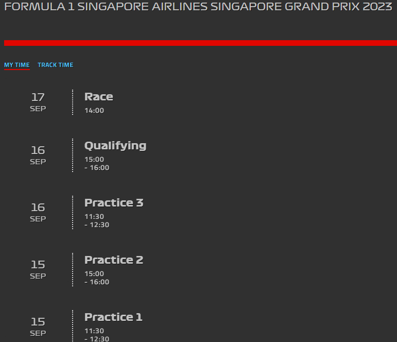
Task: Click the 15 SEP date beside Practice 2
Action: click(x=38, y=270)
